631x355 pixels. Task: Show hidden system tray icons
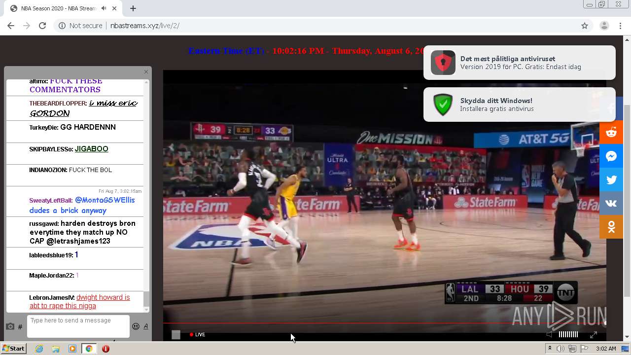(551, 349)
